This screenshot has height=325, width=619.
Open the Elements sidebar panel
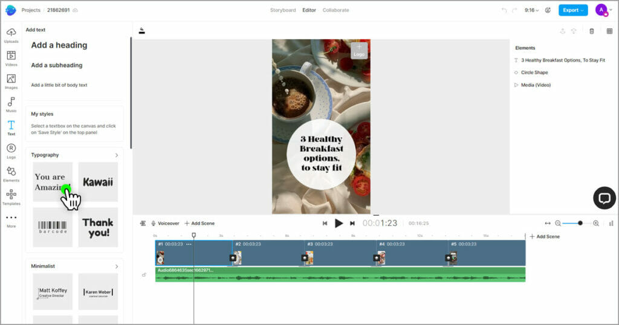pos(11,175)
